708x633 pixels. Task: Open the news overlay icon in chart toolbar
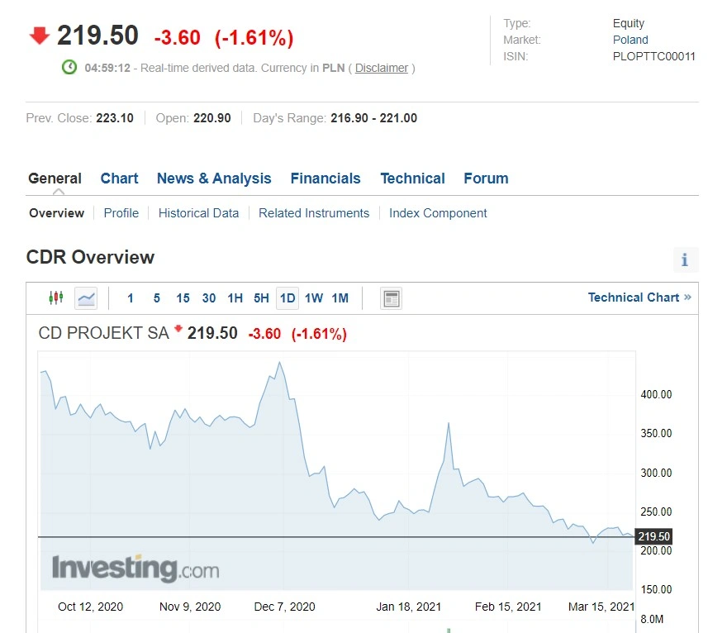pyautogui.click(x=392, y=298)
